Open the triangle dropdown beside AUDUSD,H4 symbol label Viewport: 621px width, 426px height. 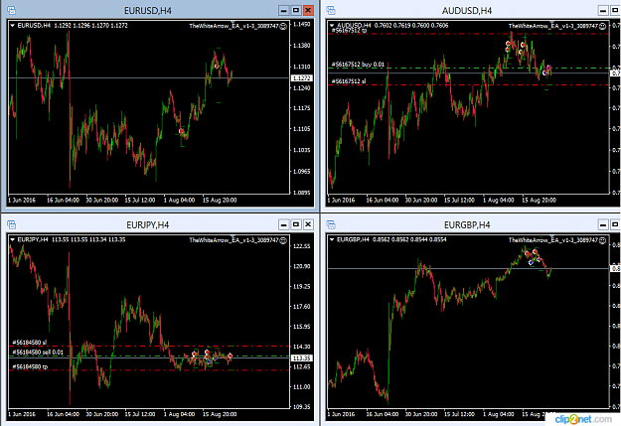[332, 26]
